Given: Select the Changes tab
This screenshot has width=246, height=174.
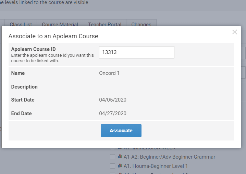Looking at the screenshot, I should click(x=141, y=24).
